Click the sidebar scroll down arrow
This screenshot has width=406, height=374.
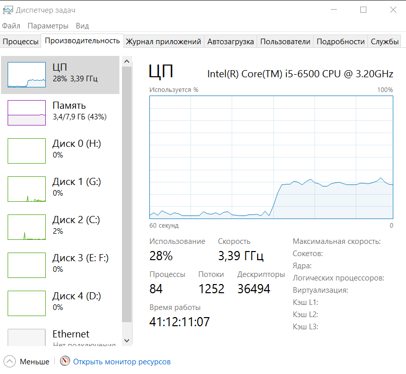coord(127,340)
